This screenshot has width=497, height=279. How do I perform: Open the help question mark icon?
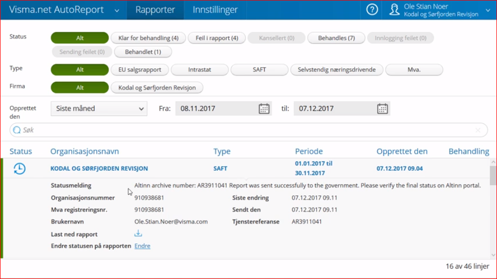pos(372,9)
